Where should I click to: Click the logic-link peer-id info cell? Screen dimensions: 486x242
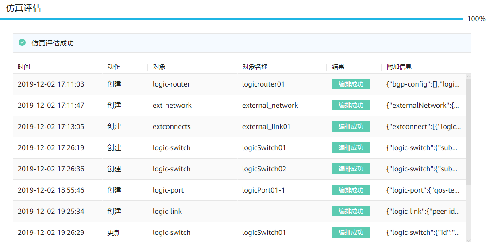click(423, 211)
